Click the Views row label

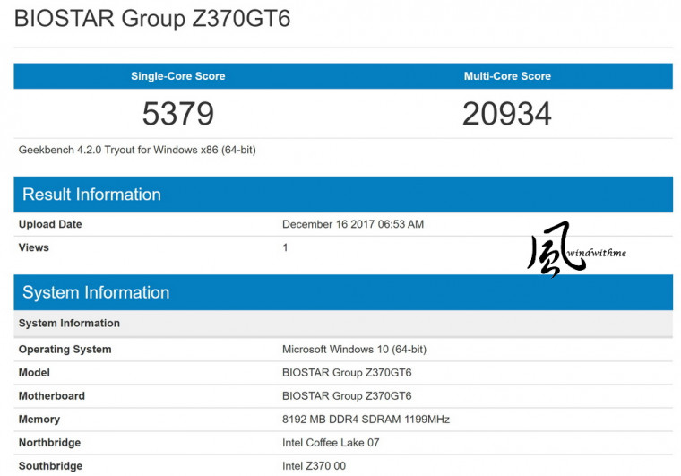pos(34,247)
